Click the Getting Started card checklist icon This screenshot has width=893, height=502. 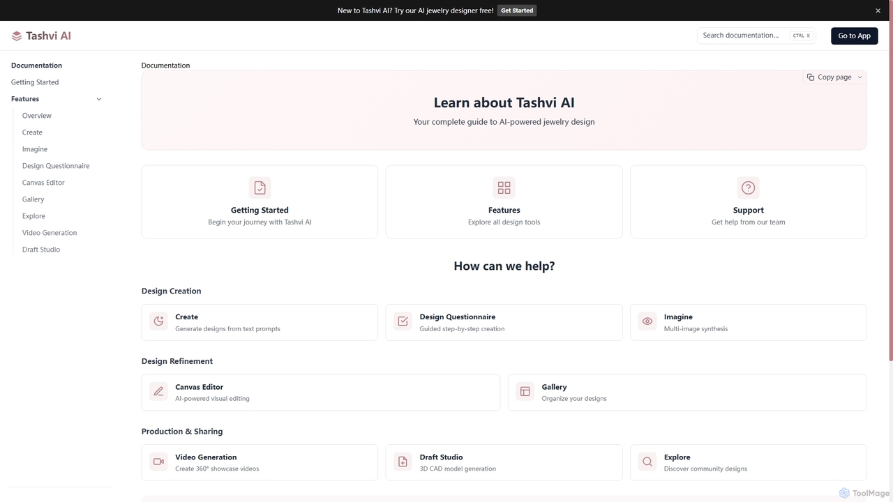[x=260, y=188]
